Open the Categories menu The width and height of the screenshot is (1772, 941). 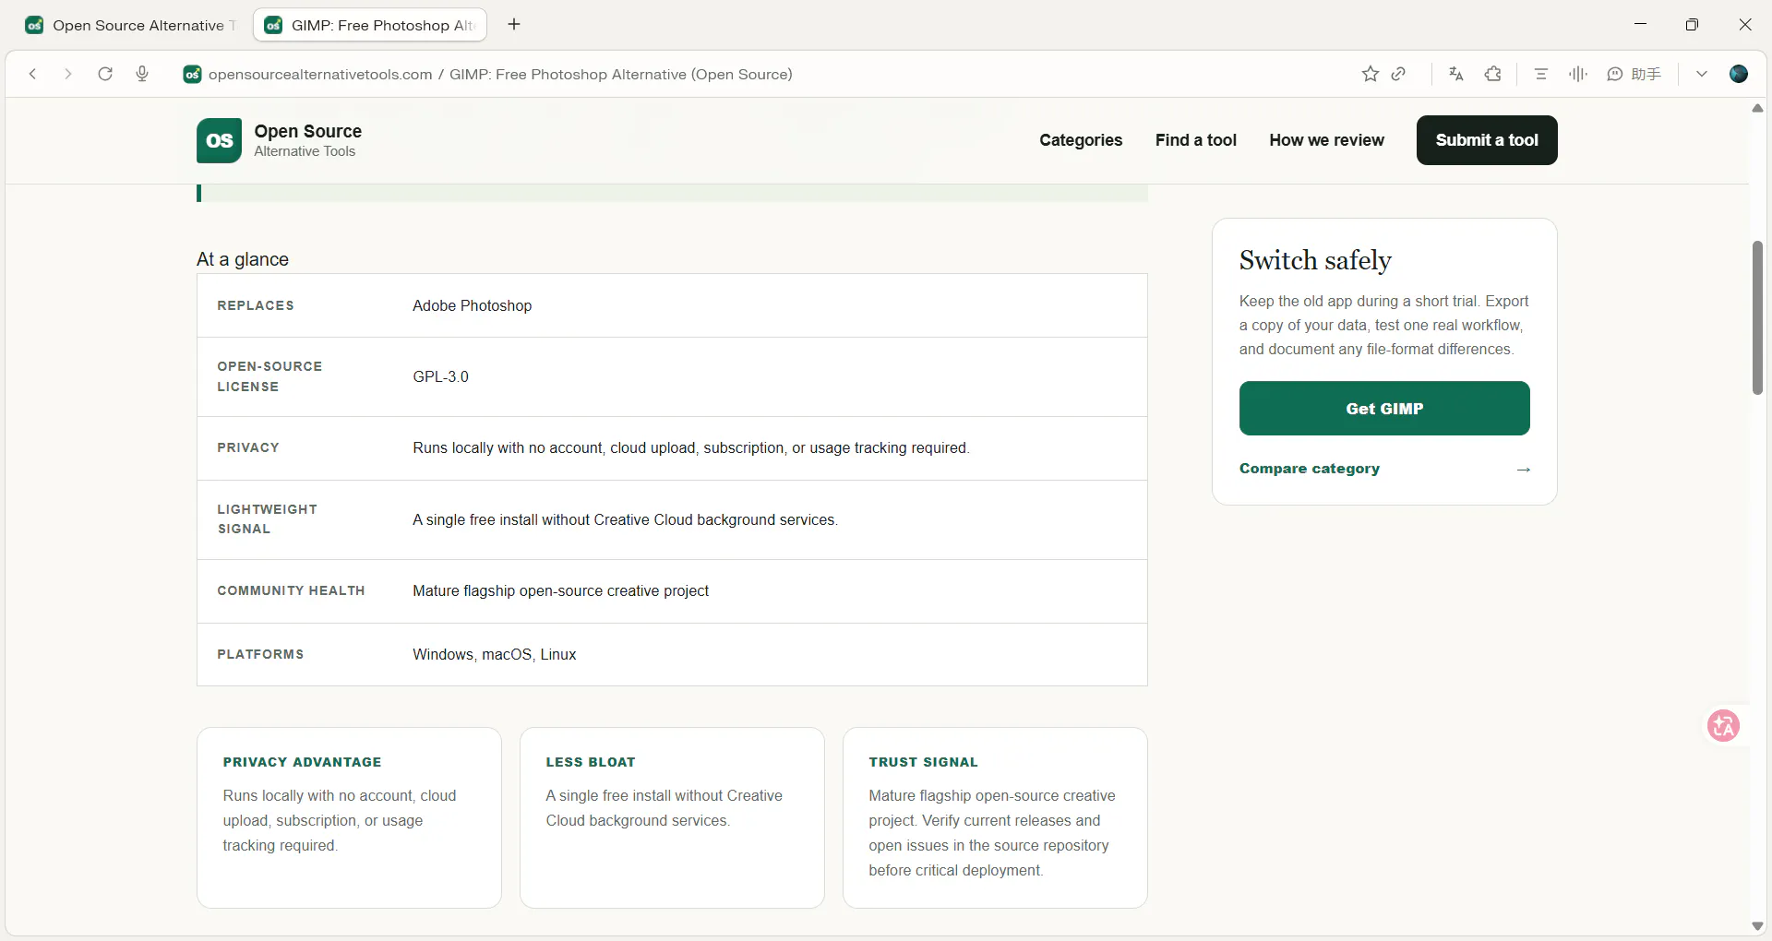[x=1081, y=140]
